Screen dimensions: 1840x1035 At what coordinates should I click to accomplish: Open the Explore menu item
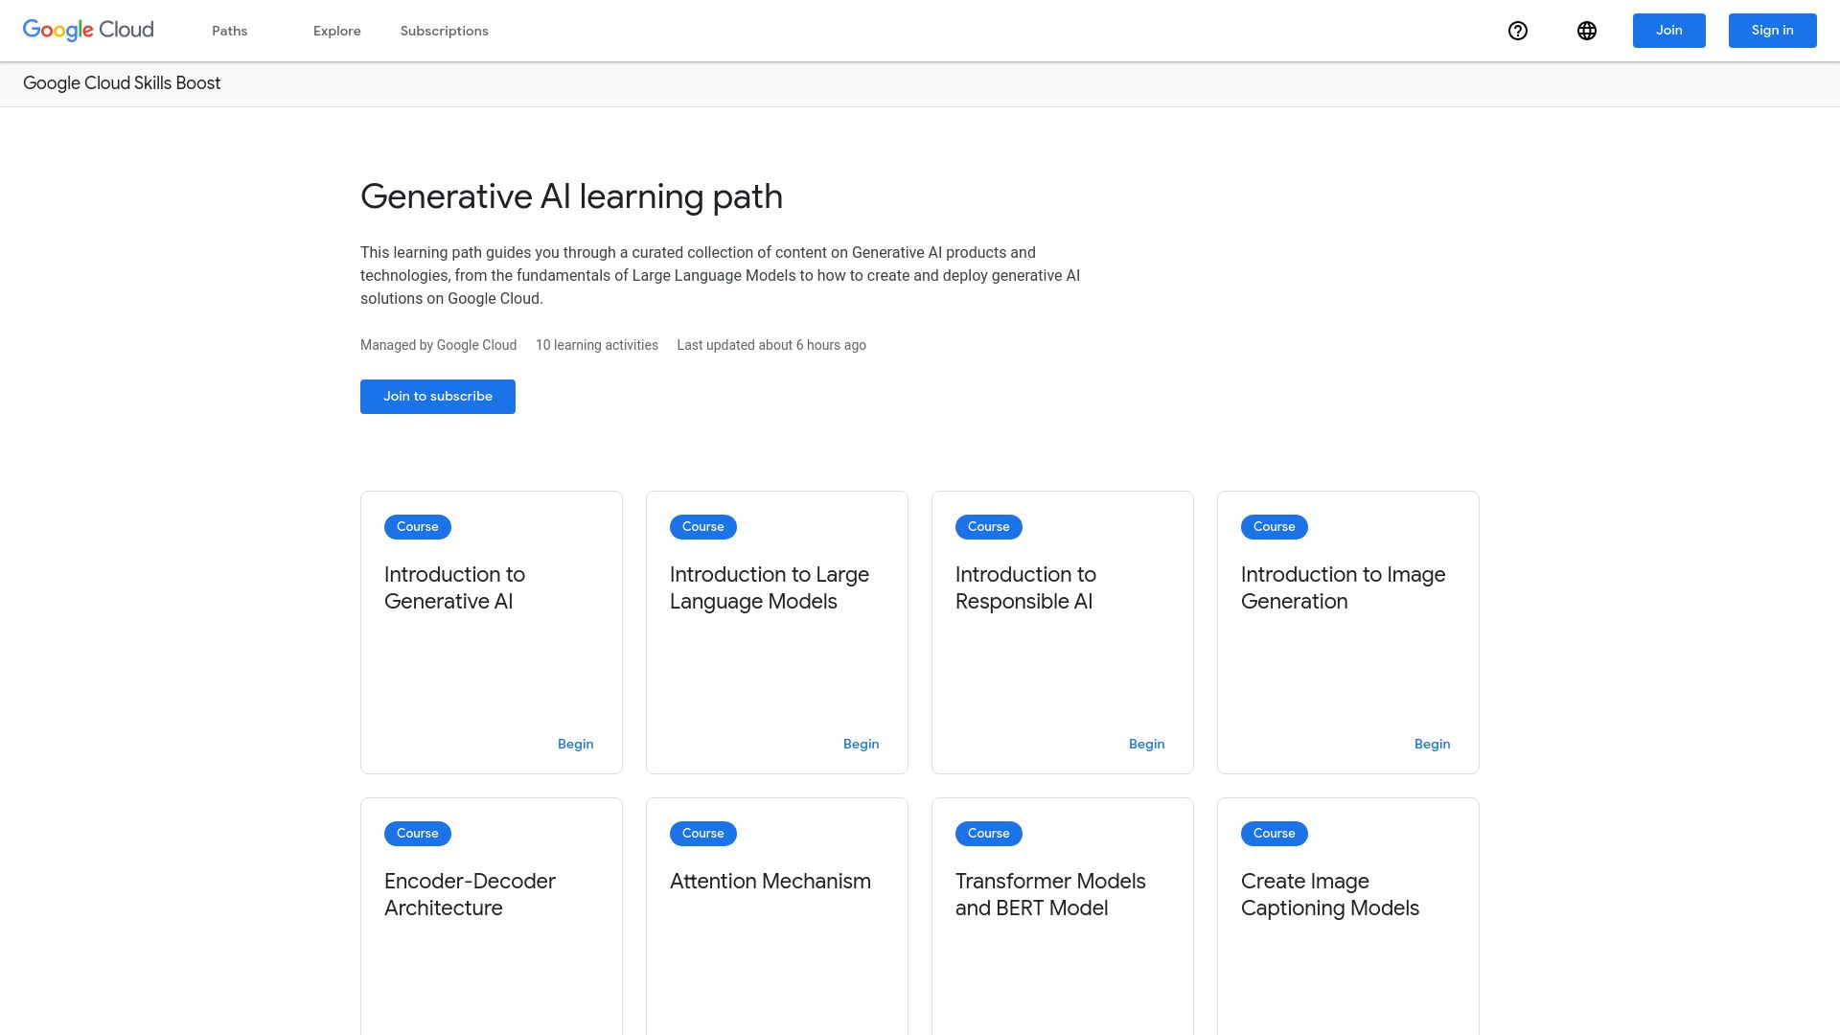tap(337, 31)
